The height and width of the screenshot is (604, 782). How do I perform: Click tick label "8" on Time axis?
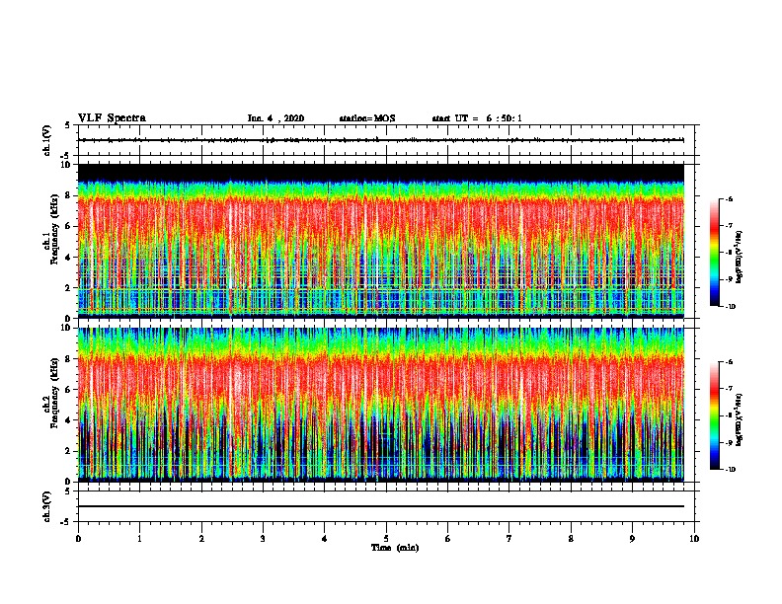tap(571, 539)
